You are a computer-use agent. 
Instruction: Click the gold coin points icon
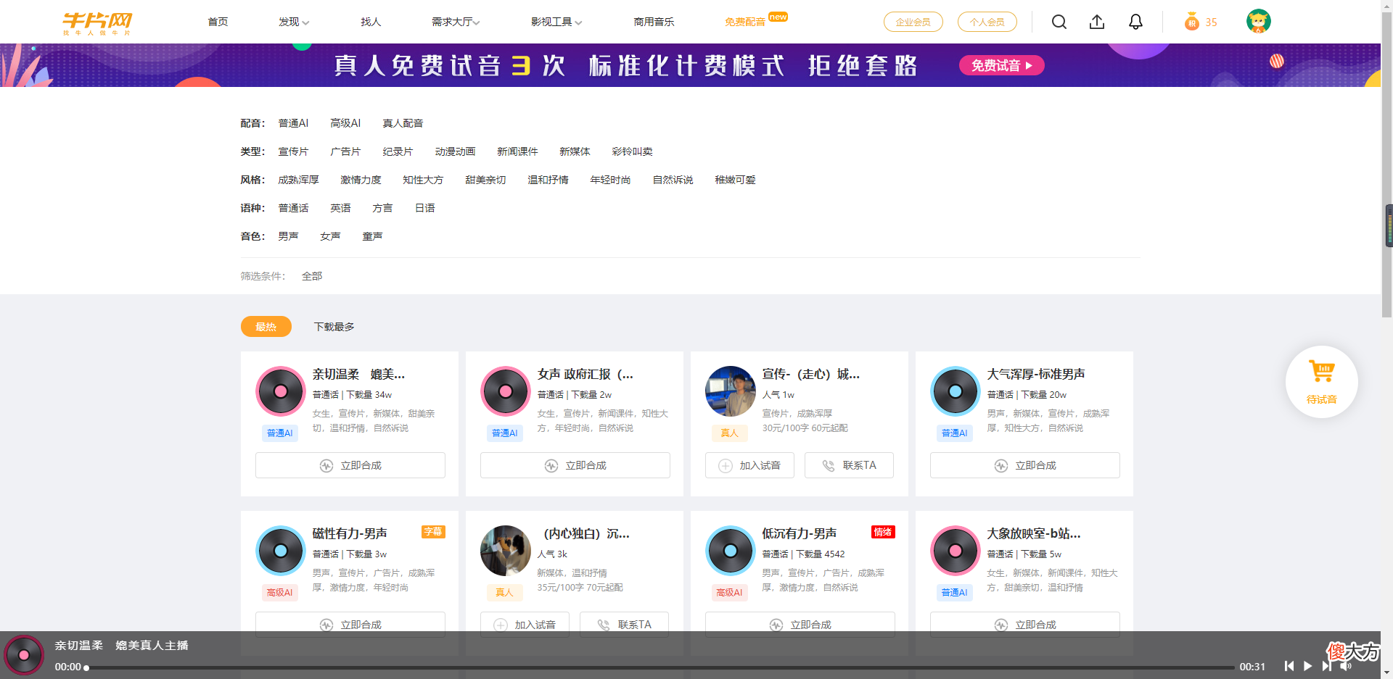[x=1191, y=22]
